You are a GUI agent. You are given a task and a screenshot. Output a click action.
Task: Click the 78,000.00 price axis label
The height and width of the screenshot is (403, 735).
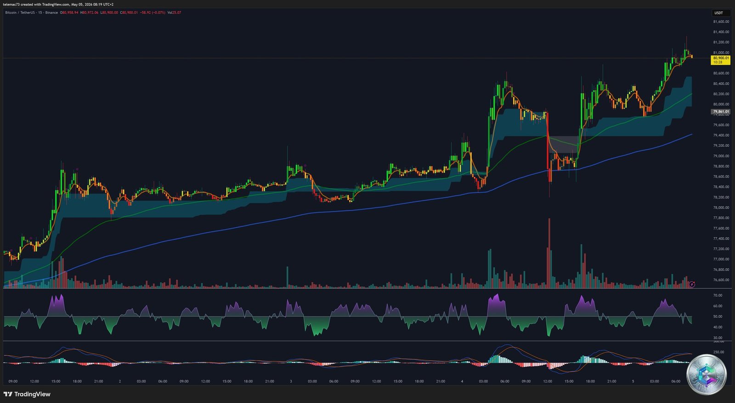pos(721,207)
